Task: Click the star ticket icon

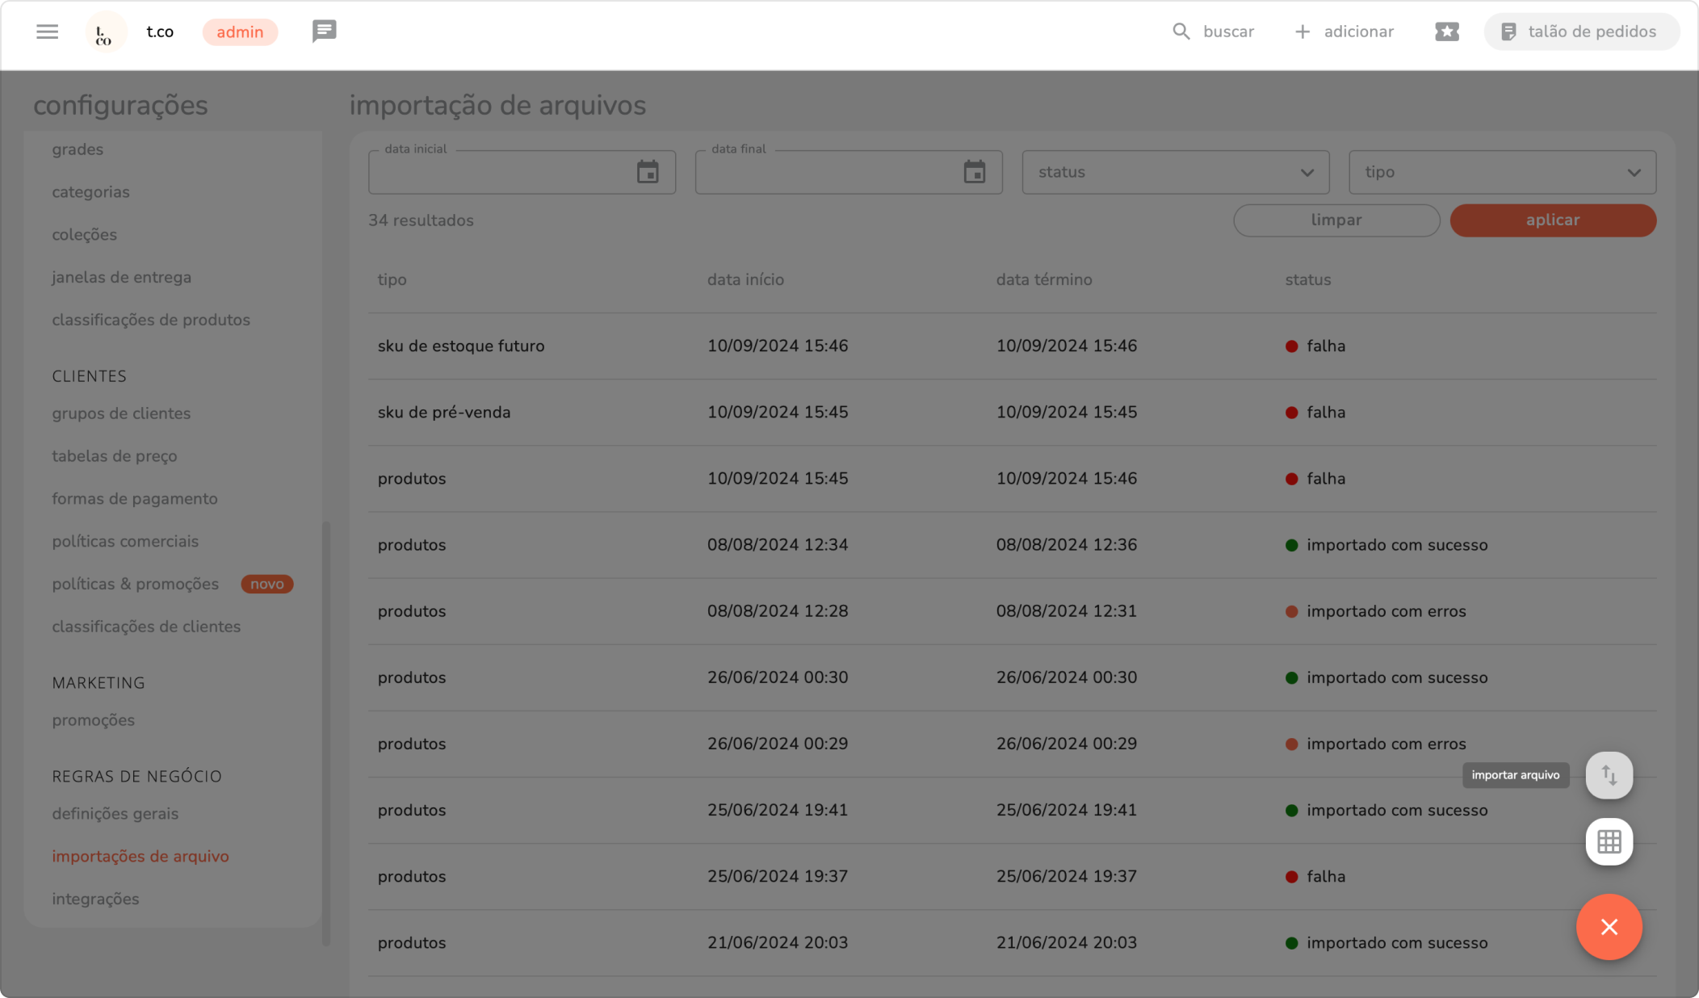Action: click(x=1446, y=31)
